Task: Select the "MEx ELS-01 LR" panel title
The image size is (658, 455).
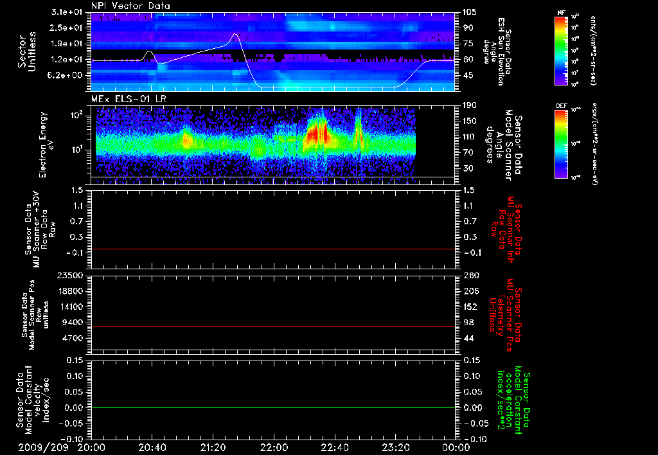Action: pyautogui.click(x=129, y=100)
